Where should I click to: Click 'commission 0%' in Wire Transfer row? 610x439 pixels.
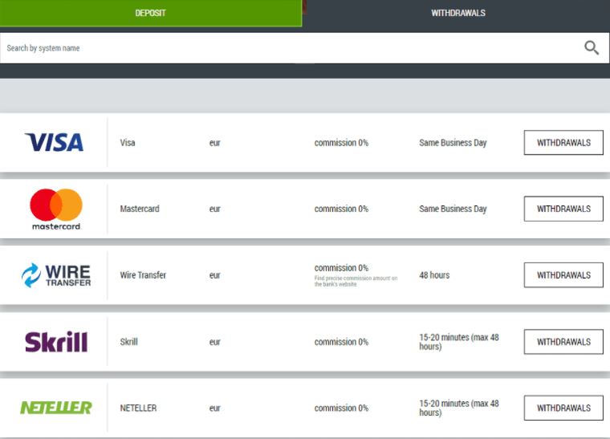(x=341, y=268)
